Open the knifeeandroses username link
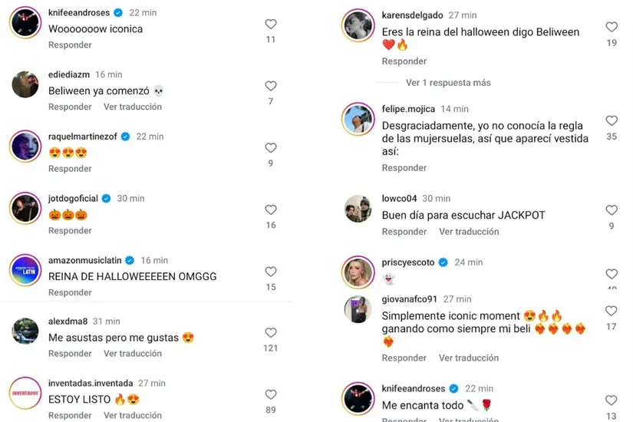Image resolution: width=633 pixels, height=422 pixels. point(78,13)
